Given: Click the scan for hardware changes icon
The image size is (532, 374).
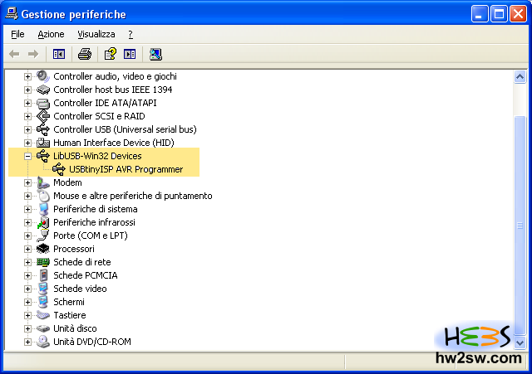Looking at the screenshot, I should click(x=155, y=54).
